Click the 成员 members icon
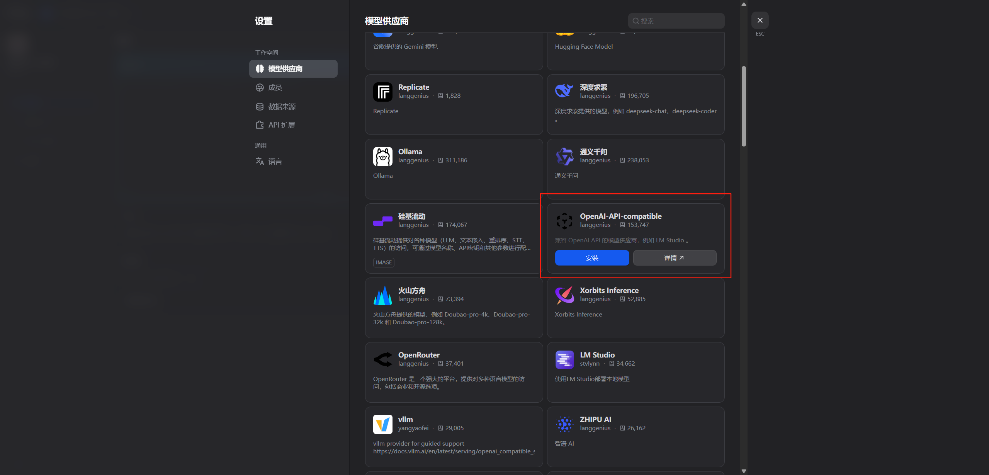This screenshot has height=475, width=989. pyautogui.click(x=260, y=88)
